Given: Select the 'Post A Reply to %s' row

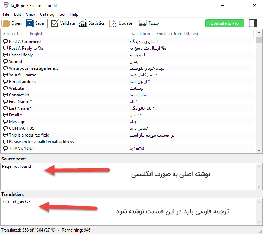Looking at the screenshot, I should pos(127,48).
